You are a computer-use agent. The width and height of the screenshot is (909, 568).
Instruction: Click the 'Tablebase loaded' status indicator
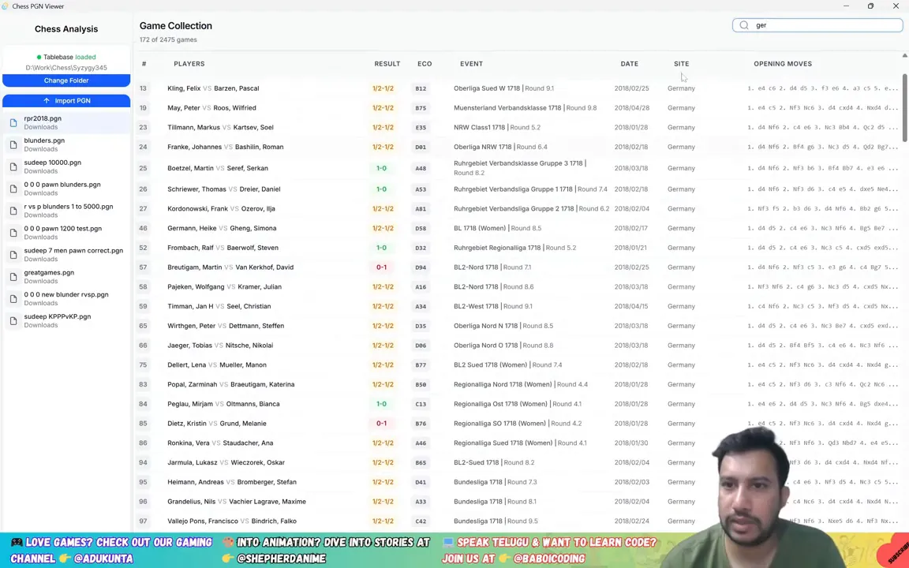click(66, 57)
